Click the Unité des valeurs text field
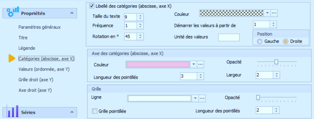 tap(229, 37)
